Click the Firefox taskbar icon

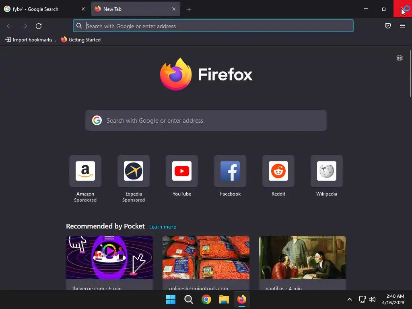(242, 299)
